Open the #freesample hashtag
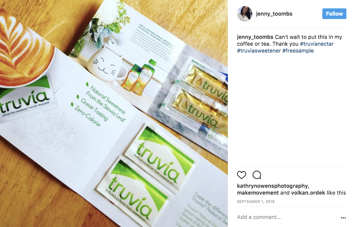 coord(298,51)
